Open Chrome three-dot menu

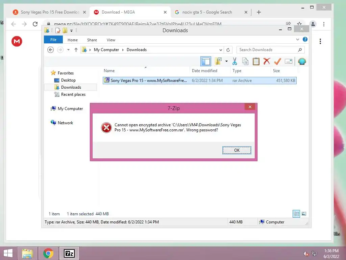(x=324, y=24)
